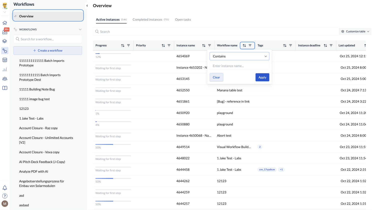Open the inbox icon with 99+ badge
Image resolution: width=372 pixels, height=210 pixels.
5,32
